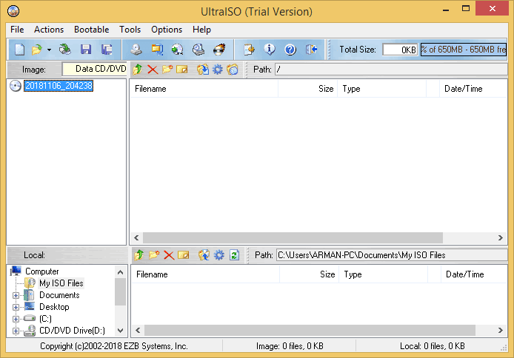Click the UltraISO title bar app icon
Screen dimensions: 514x358
pos(13,11)
